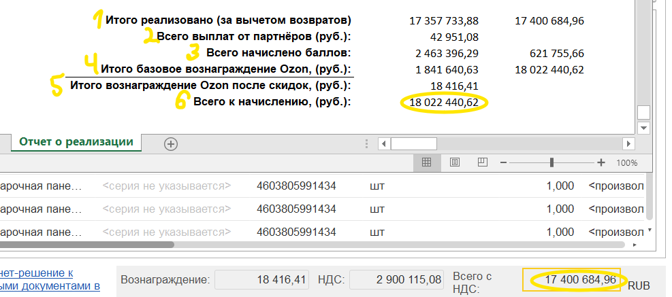Click quantity 1,000 in the first table row
Image resolution: width=672 pixels, height=297 pixels.
pos(560,186)
